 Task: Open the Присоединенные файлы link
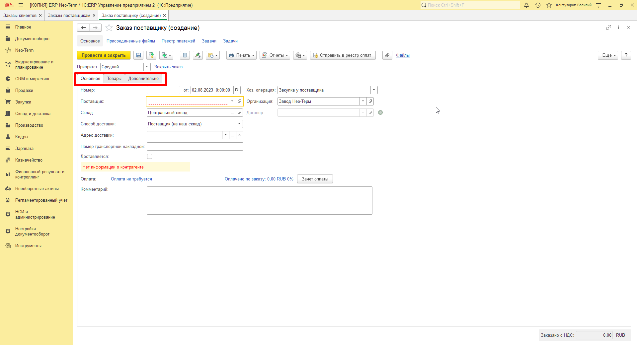click(x=131, y=41)
